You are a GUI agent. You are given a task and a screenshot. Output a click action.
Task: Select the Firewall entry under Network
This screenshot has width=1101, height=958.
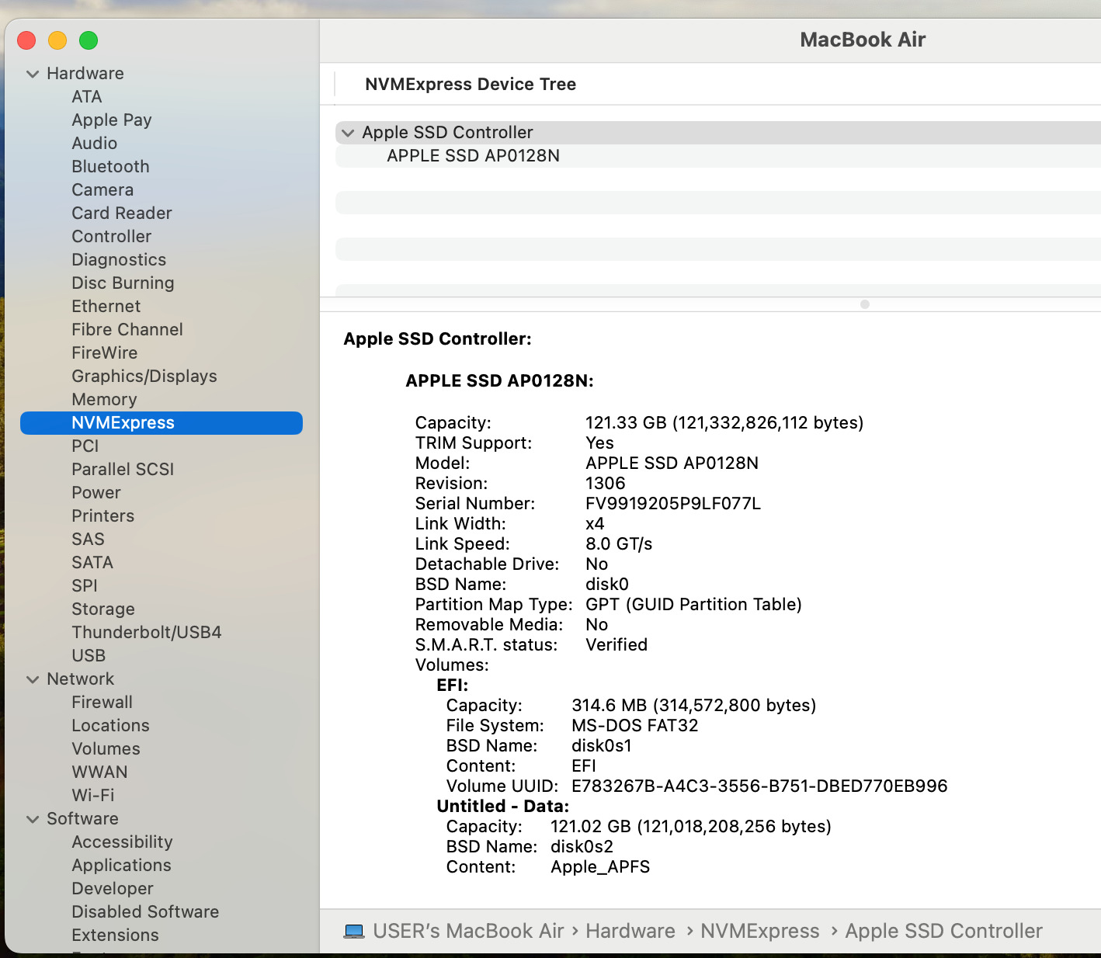pyautogui.click(x=102, y=702)
